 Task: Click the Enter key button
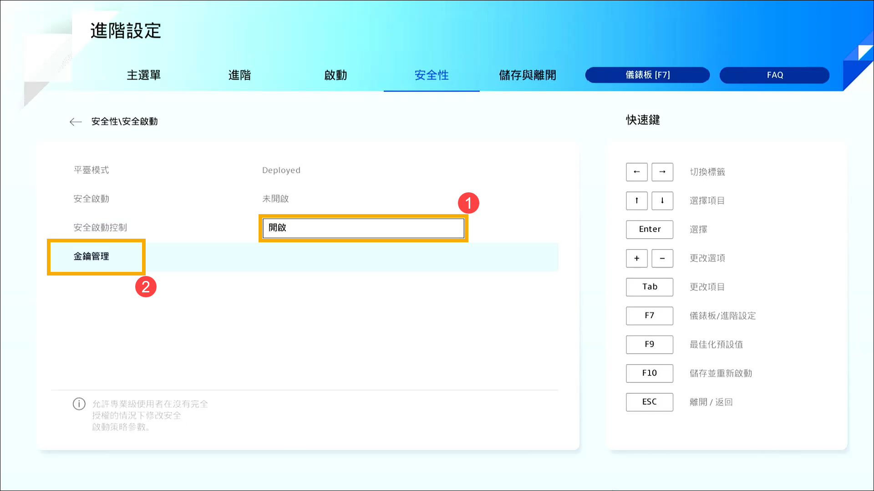pyautogui.click(x=649, y=229)
